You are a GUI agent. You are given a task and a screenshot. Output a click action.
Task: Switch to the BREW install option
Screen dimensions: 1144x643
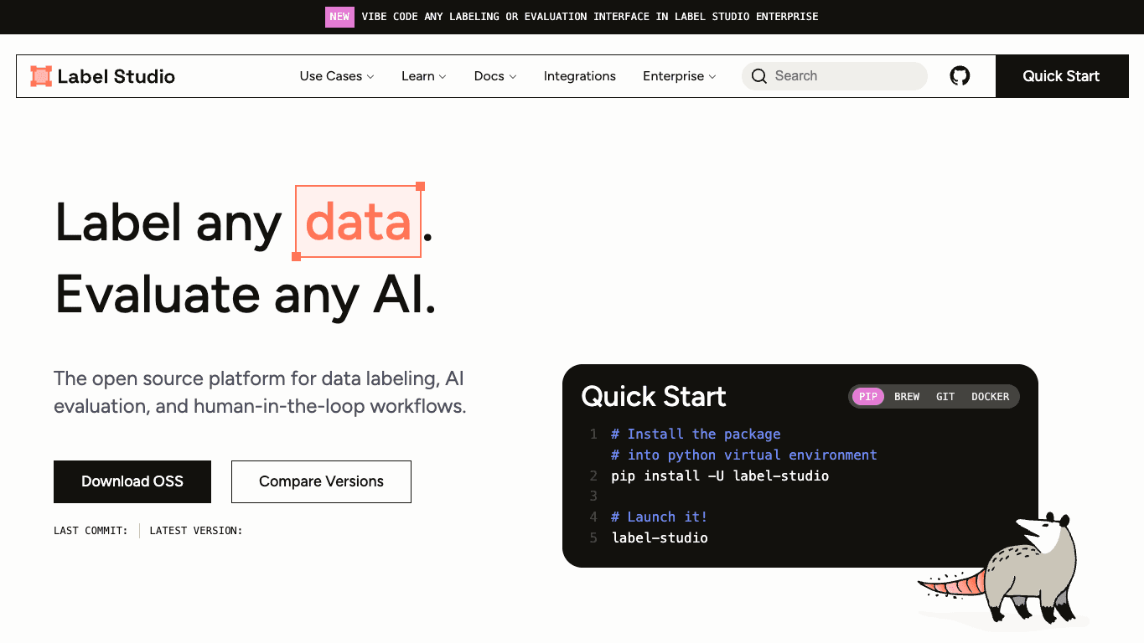(x=907, y=397)
